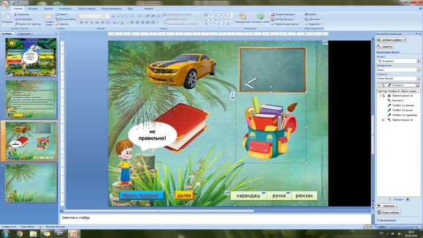Viewport: 423px width, 238px height.
Task: Select first slide thumbnail
Action: [31, 58]
